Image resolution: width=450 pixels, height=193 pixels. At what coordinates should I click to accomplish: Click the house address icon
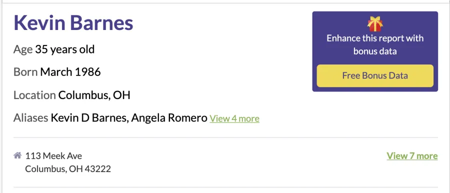[x=17, y=155]
